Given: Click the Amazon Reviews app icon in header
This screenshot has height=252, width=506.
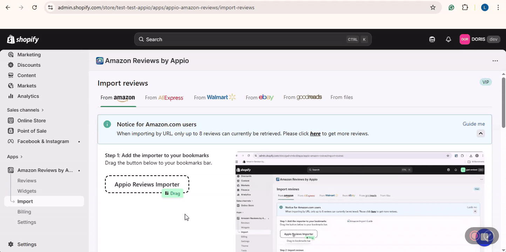Looking at the screenshot, I should [x=100, y=61].
